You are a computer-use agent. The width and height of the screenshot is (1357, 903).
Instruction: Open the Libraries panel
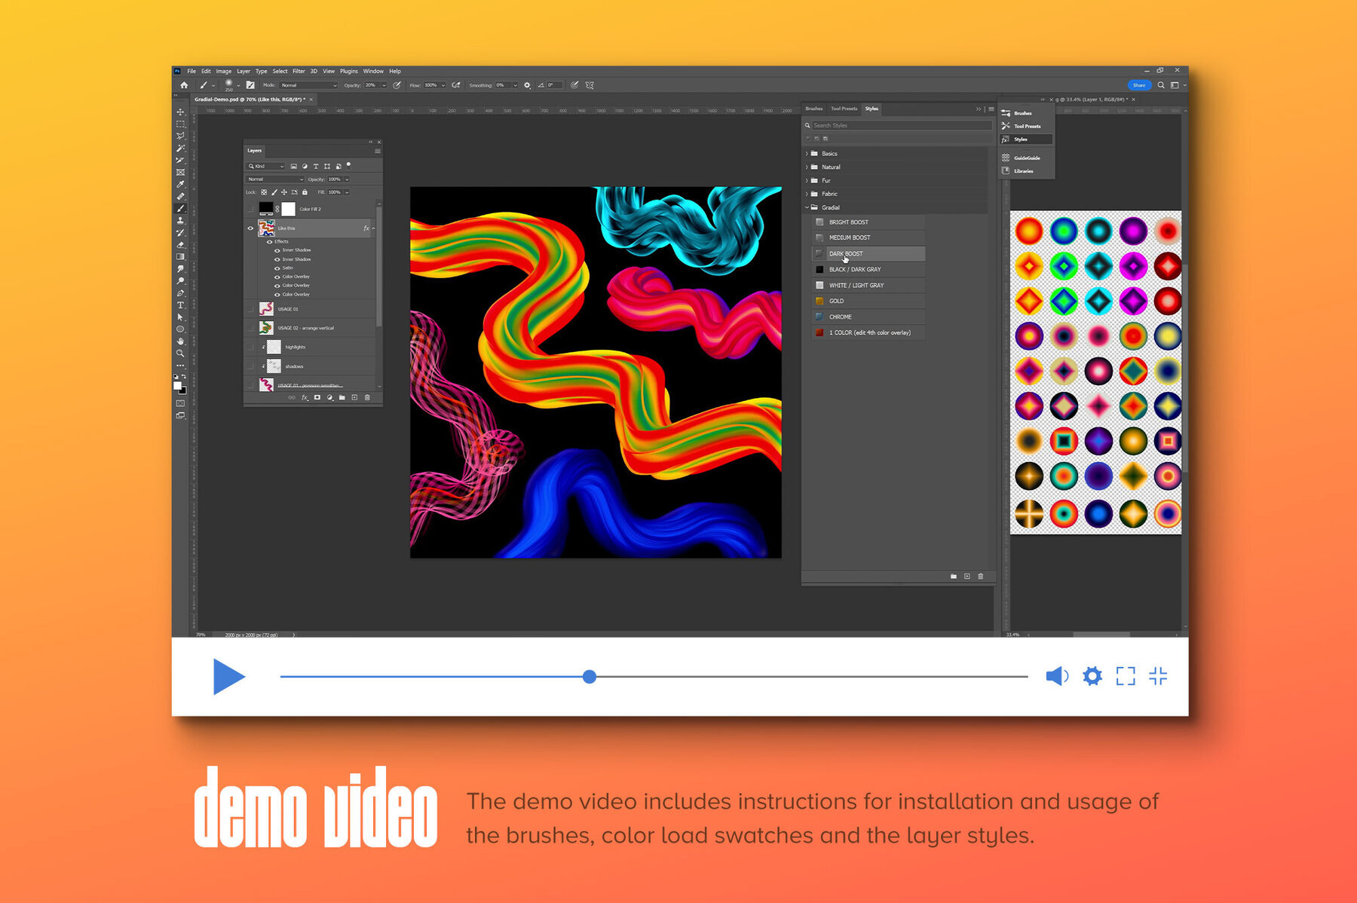click(1024, 171)
